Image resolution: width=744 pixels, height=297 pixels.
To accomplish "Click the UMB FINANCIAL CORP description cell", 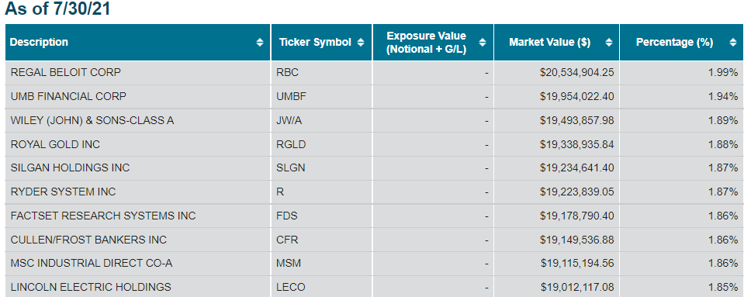I will [x=137, y=97].
